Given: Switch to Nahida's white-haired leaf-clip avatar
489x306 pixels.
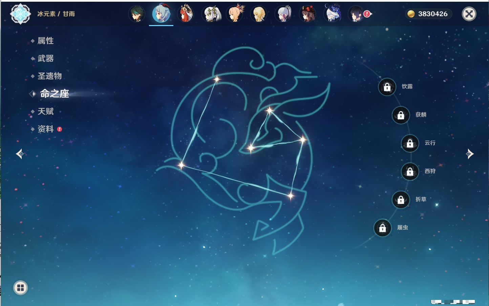Looking at the screenshot, I should [211, 14].
